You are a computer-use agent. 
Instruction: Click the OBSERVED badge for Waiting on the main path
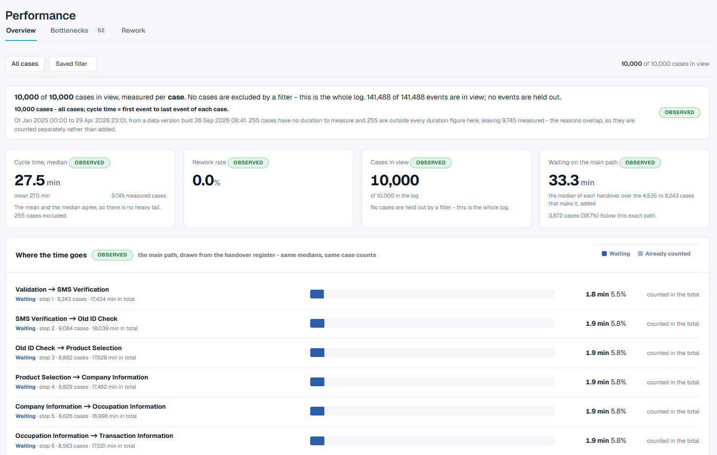coord(640,163)
